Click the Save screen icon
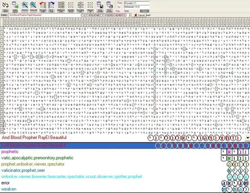The image size is (250, 193). [100, 7]
